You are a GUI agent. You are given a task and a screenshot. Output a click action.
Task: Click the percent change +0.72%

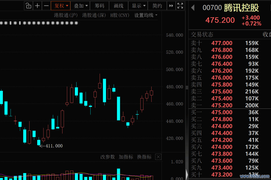tap(251, 24)
